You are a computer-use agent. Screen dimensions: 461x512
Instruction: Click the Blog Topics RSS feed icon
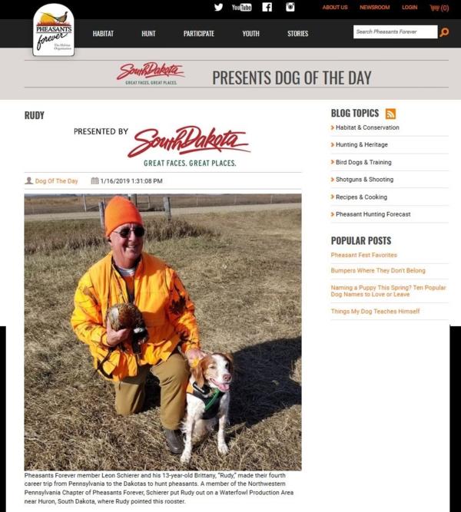pos(390,114)
